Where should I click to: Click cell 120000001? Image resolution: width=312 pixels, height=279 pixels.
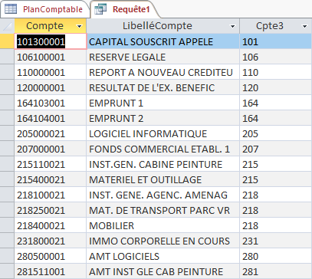pos(51,87)
